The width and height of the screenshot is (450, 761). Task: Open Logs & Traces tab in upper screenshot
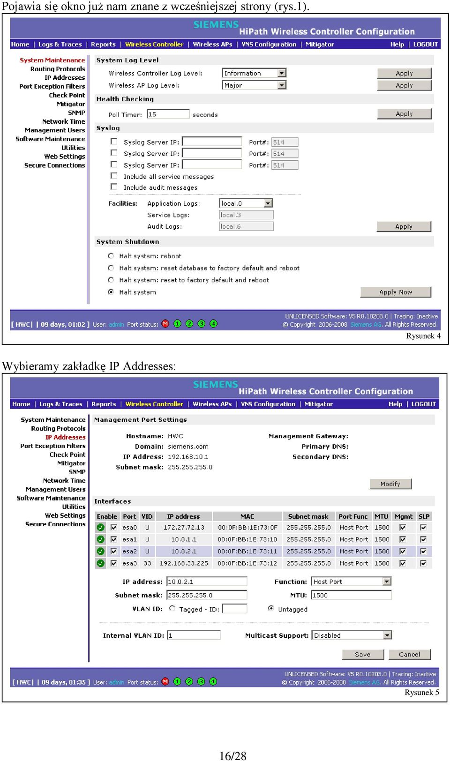pyautogui.click(x=60, y=45)
